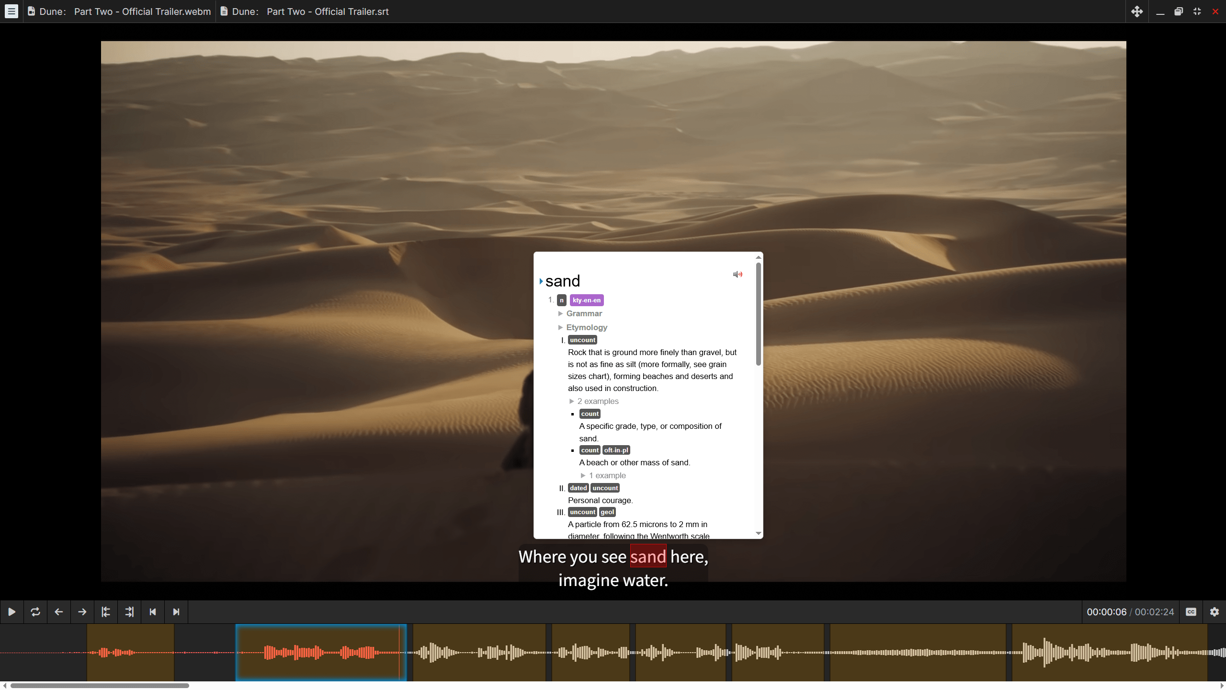
Task: Select the longest waveform segment with the flat waveform
Action: click(918, 652)
